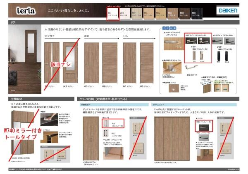Select the silver bar handle for 折戸ユニット
Viewport: 248px width, 174px height.
(204, 127)
